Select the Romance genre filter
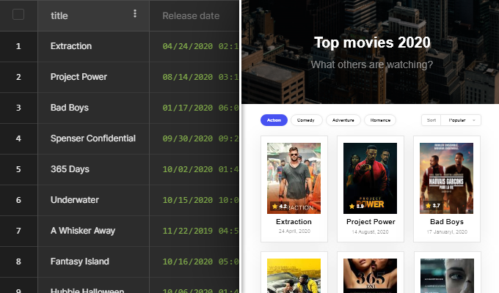This screenshot has height=293, width=499. point(380,120)
